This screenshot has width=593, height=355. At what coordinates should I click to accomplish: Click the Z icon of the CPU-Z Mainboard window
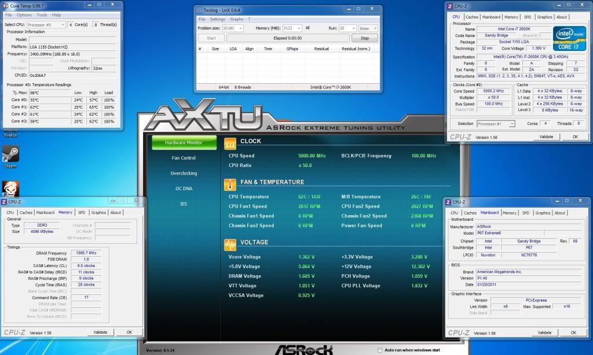pos(448,202)
